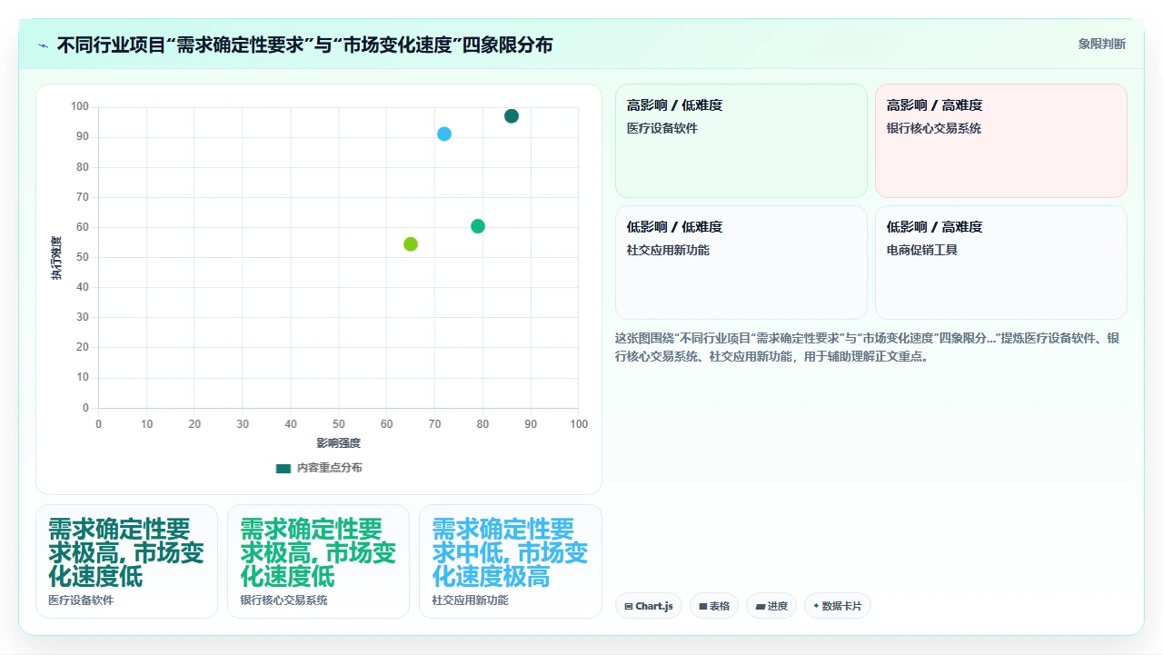Click the 银行核心交易系统 caption in bottom data card
Screen dimensions: 1163x655
click(283, 600)
